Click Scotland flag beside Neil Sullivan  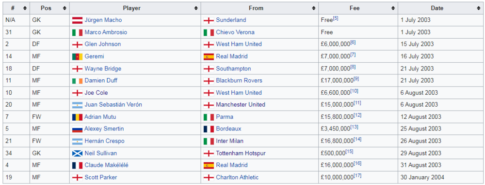77,153
